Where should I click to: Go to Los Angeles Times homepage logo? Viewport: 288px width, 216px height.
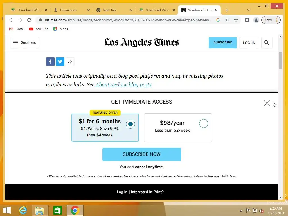coord(142,42)
